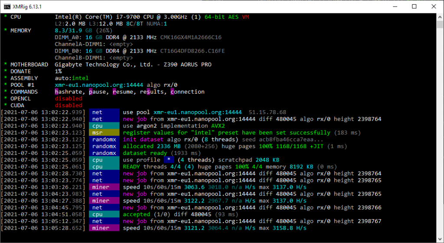Click the net tag on the use pool line
444x243 pixels.
104,112
